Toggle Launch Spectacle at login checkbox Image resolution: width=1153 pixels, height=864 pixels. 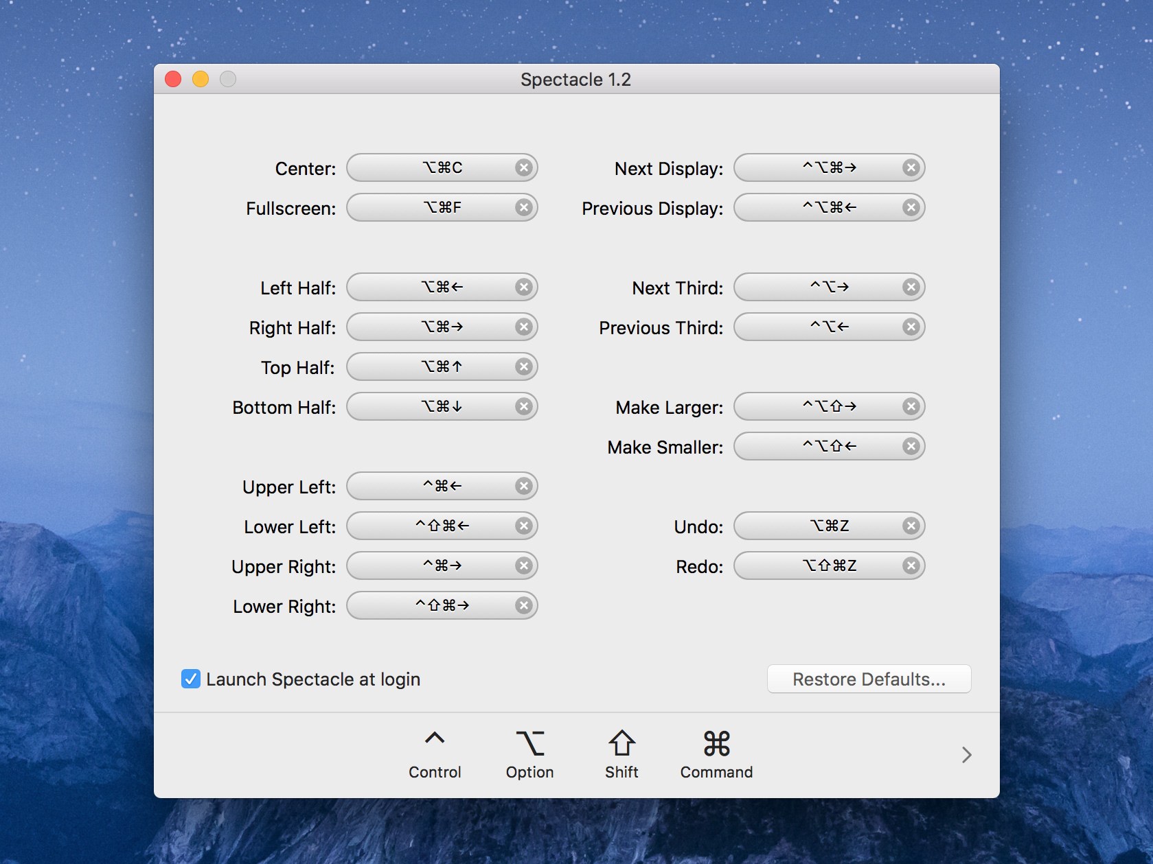pos(191,679)
